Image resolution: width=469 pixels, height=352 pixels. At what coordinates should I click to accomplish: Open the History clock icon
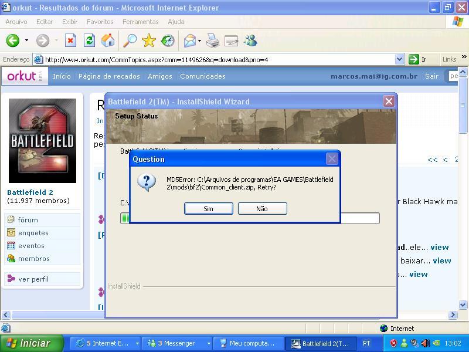168,40
